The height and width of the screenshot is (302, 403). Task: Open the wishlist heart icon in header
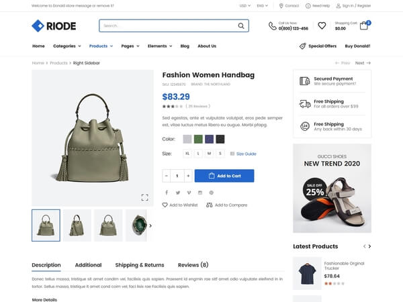coord(322,26)
